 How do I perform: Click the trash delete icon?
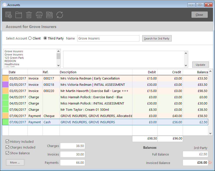point(29,15)
